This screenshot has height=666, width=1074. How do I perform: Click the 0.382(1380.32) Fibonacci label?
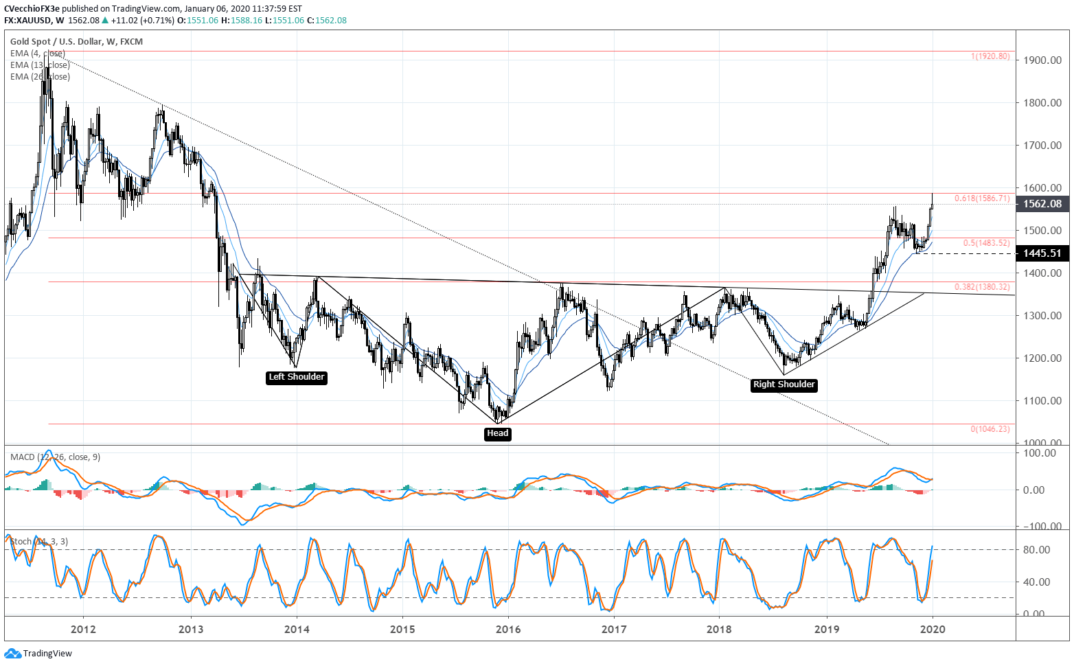tap(982, 287)
